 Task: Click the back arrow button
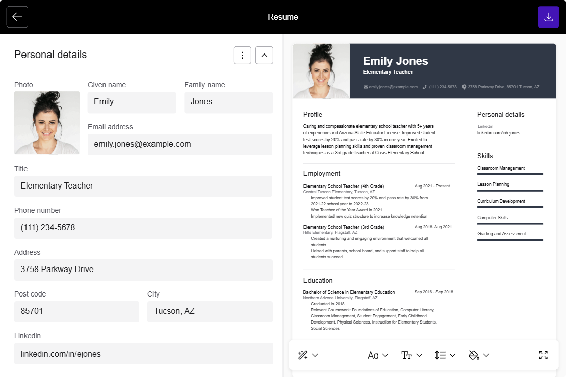pyautogui.click(x=17, y=17)
